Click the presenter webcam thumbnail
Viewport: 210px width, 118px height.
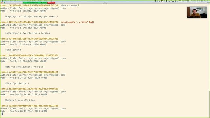pyautogui.click(x=197, y=12)
